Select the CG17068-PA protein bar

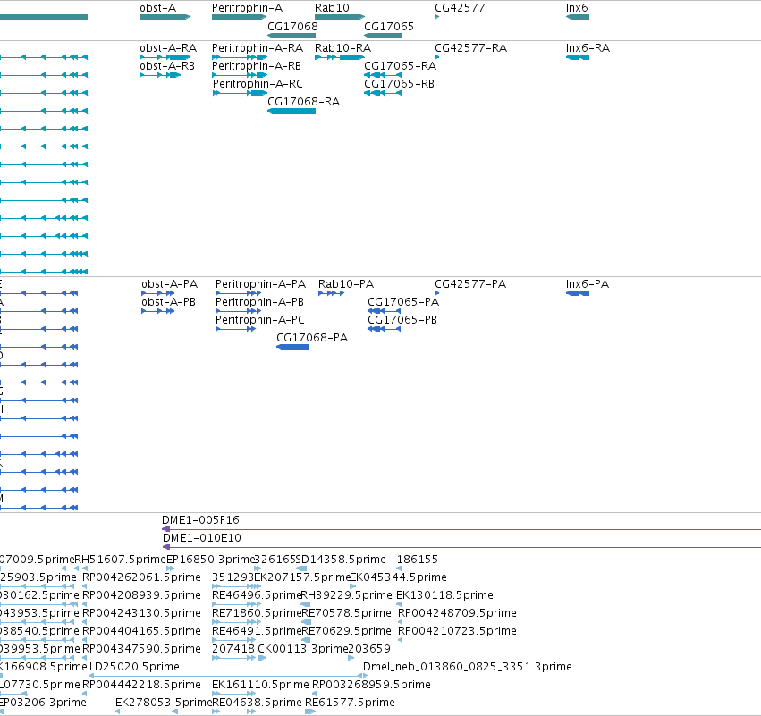(x=292, y=347)
